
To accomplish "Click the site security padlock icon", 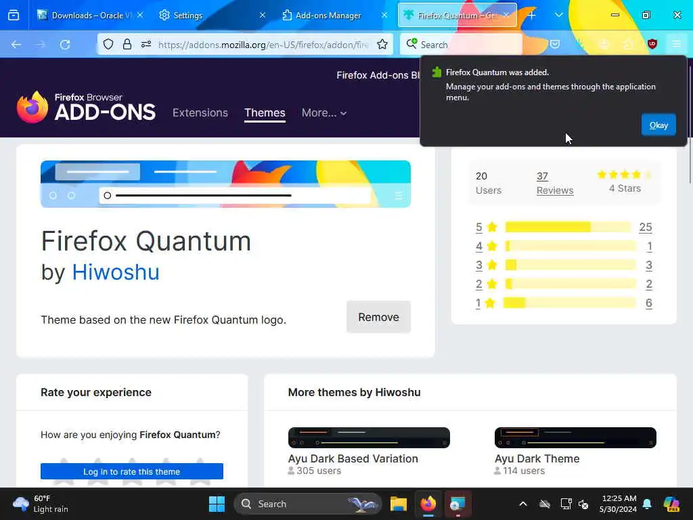I will [127, 45].
